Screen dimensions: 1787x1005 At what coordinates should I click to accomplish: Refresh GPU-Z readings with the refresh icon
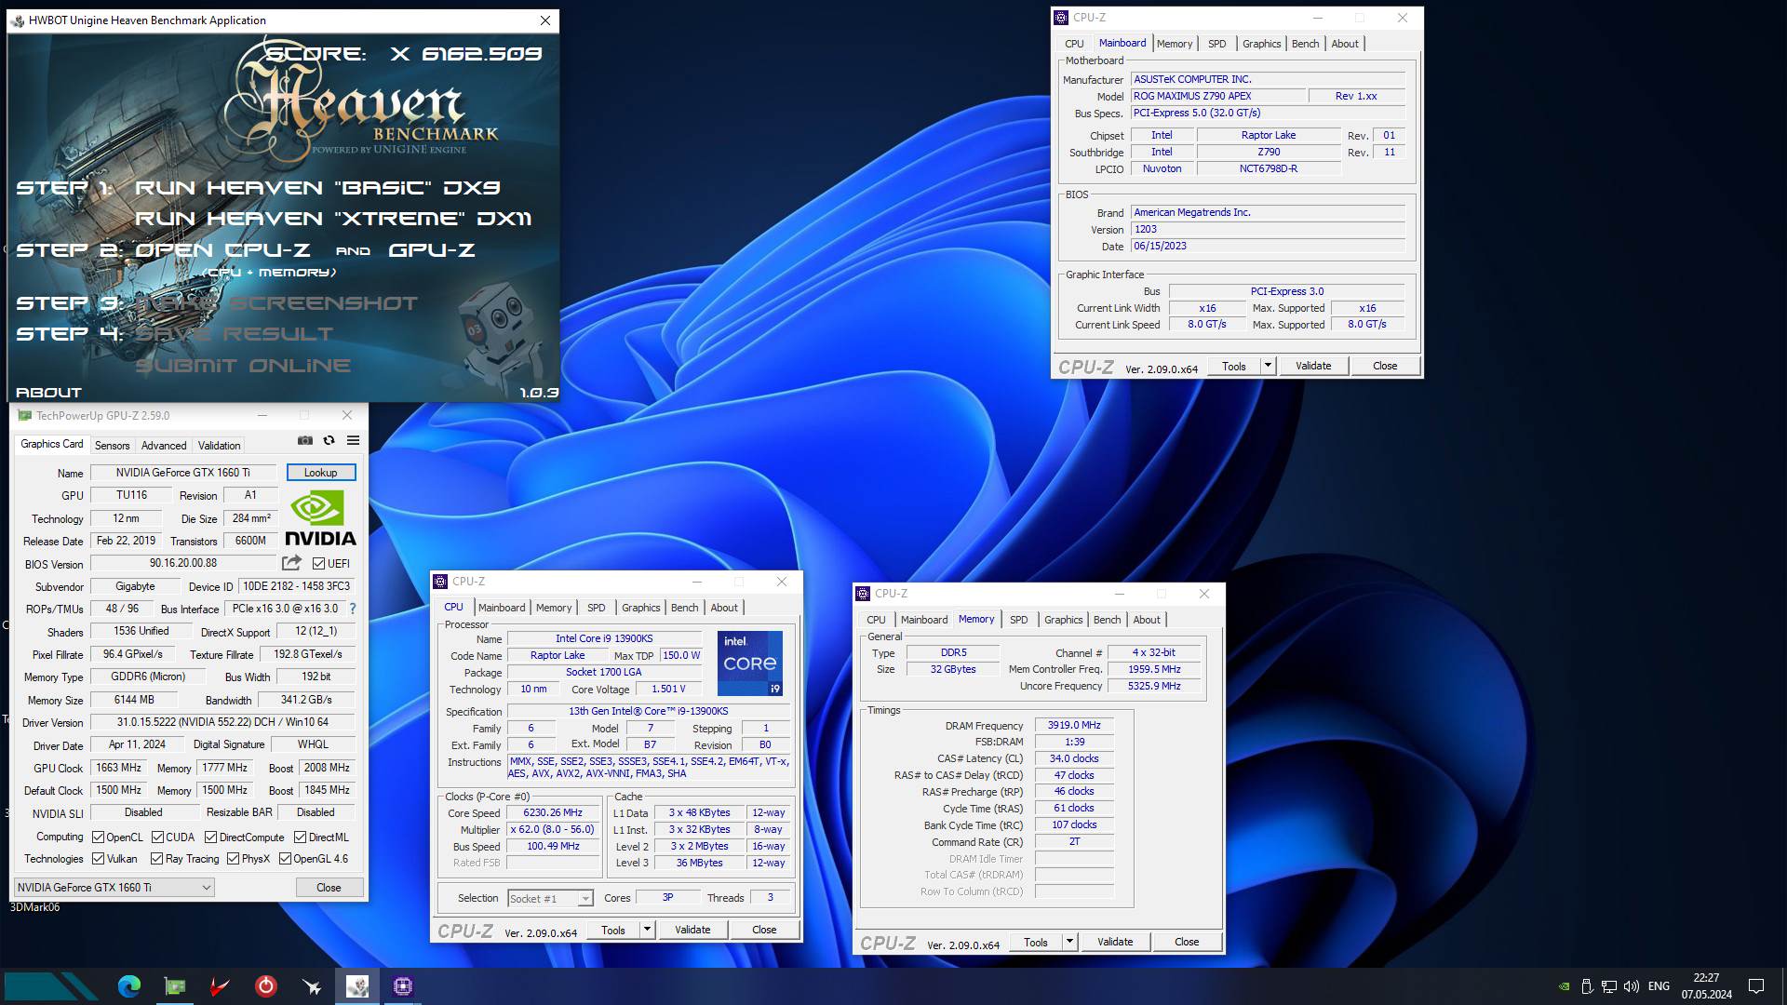click(329, 440)
